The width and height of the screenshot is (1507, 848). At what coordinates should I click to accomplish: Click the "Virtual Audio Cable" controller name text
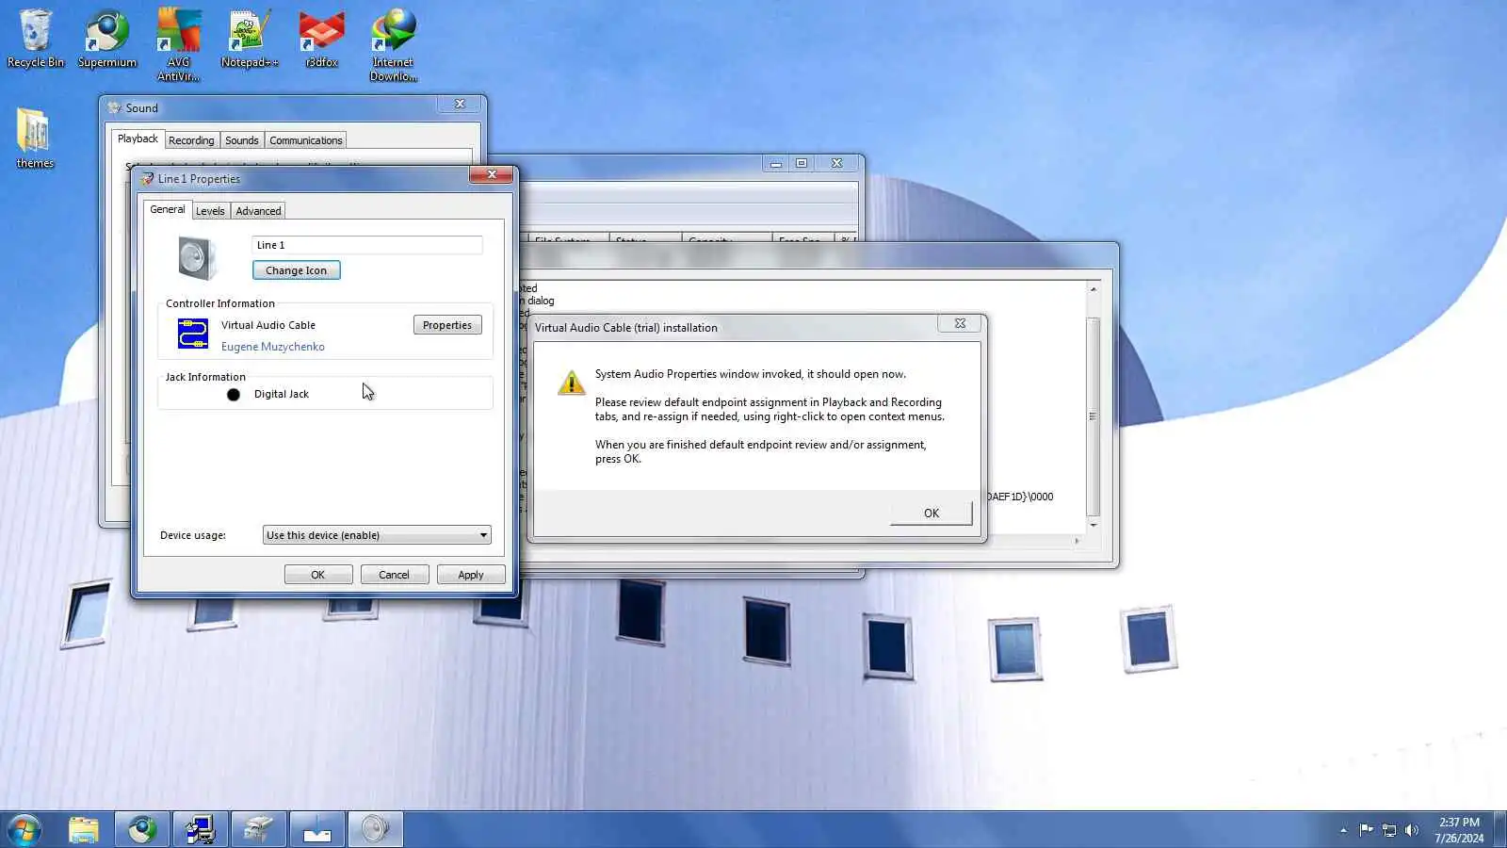[x=268, y=325]
